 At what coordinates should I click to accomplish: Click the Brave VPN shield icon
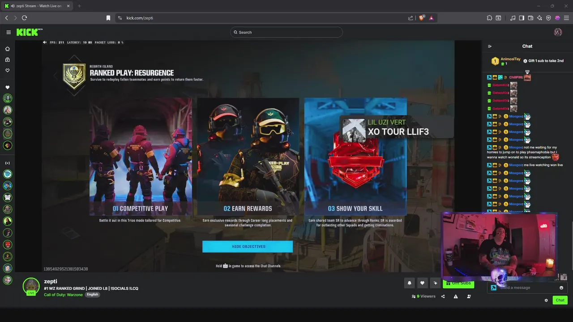[548, 18]
